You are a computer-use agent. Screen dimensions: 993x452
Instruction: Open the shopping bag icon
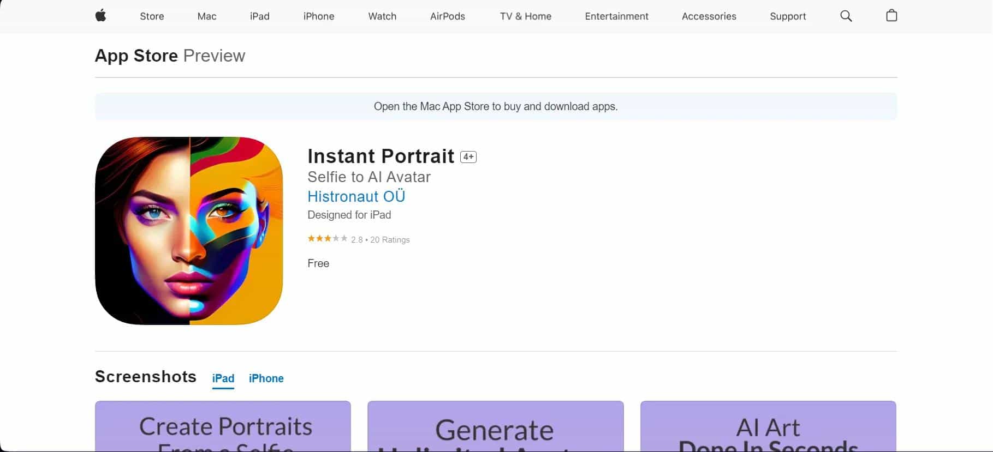tap(891, 16)
